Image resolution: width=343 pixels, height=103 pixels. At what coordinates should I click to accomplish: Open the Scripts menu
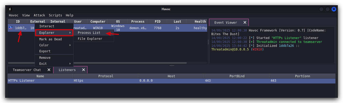(x=55, y=15)
